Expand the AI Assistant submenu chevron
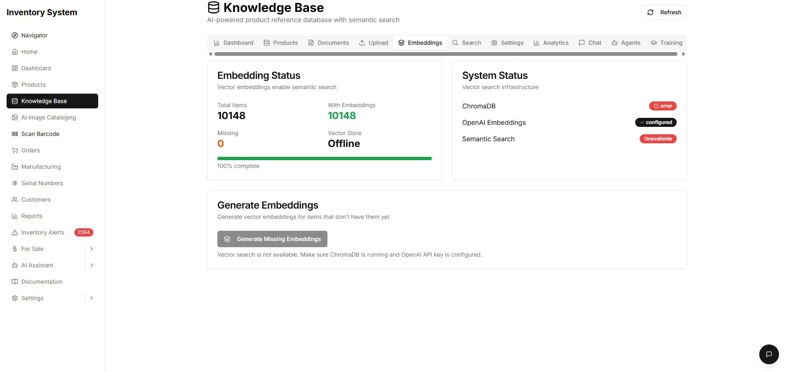This screenshot has width=788, height=372. [x=92, y=265]
